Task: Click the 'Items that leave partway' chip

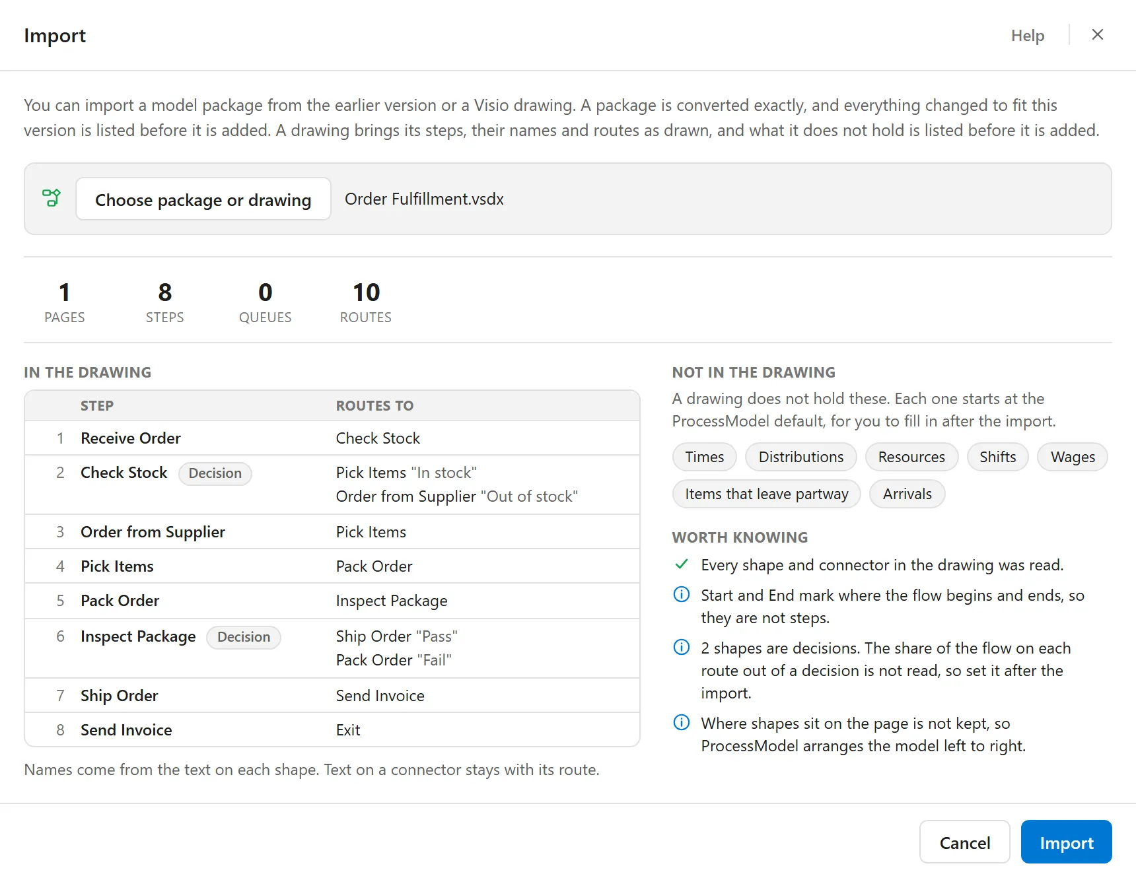Action: (767, 494)
